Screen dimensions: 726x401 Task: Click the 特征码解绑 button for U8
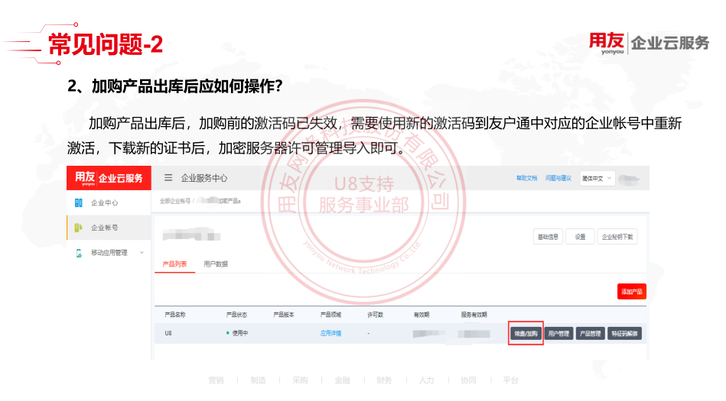pyautogui.click(x=624, y=334)
